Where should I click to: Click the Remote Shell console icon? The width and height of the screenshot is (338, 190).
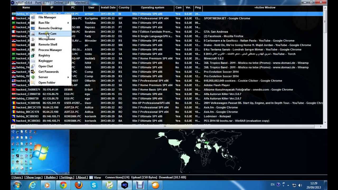(33, 45)
